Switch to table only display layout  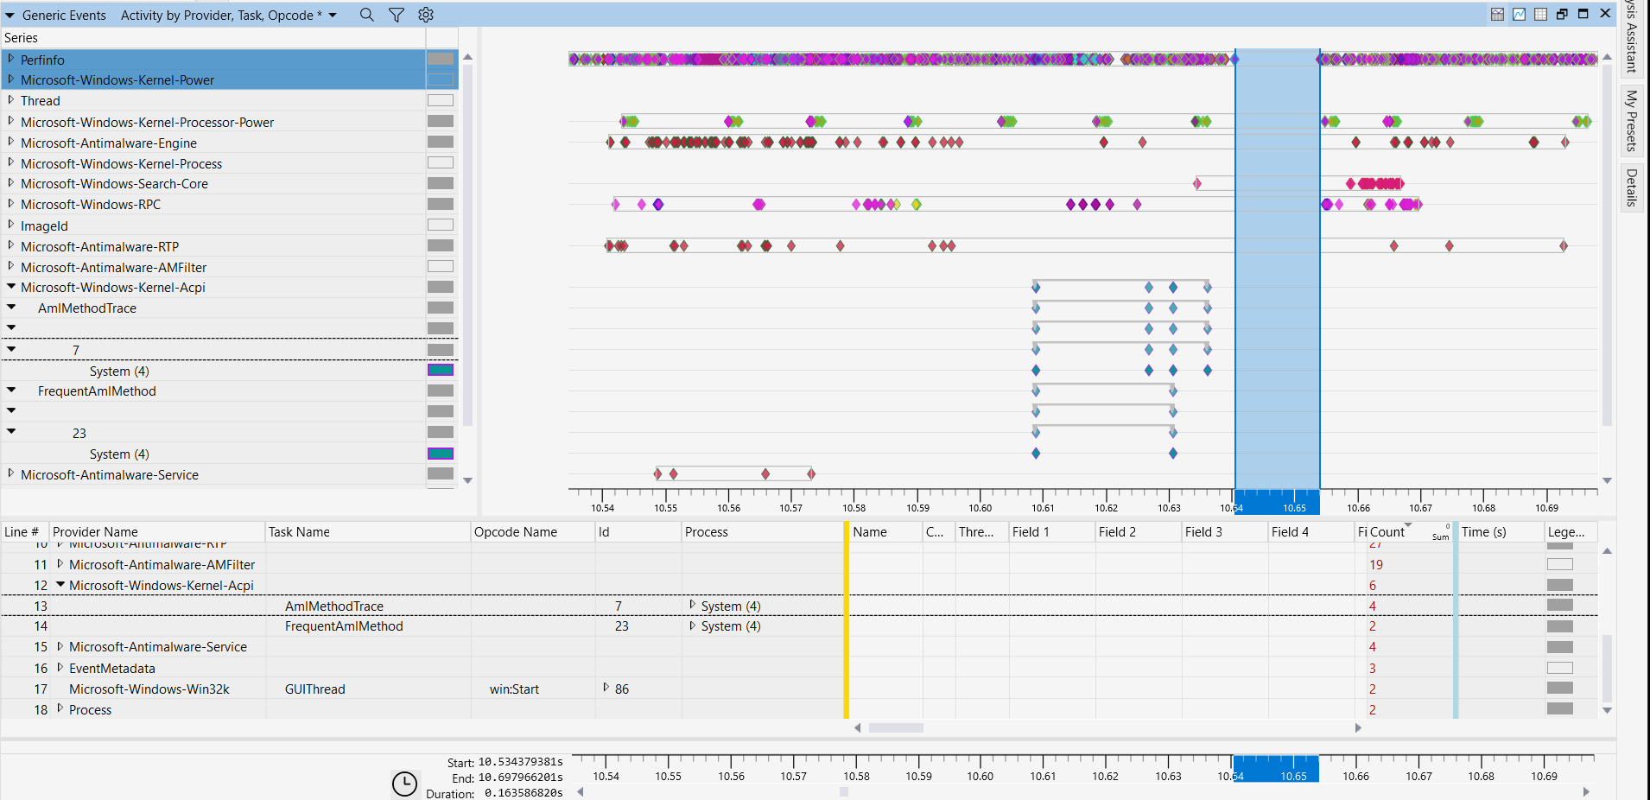point(1540,14)
